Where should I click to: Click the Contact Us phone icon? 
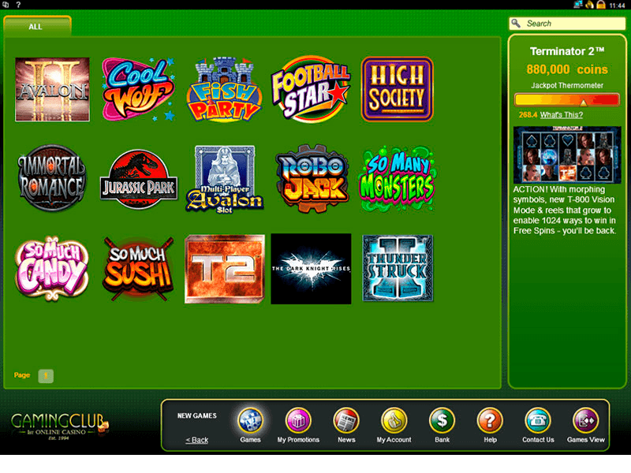538,421
